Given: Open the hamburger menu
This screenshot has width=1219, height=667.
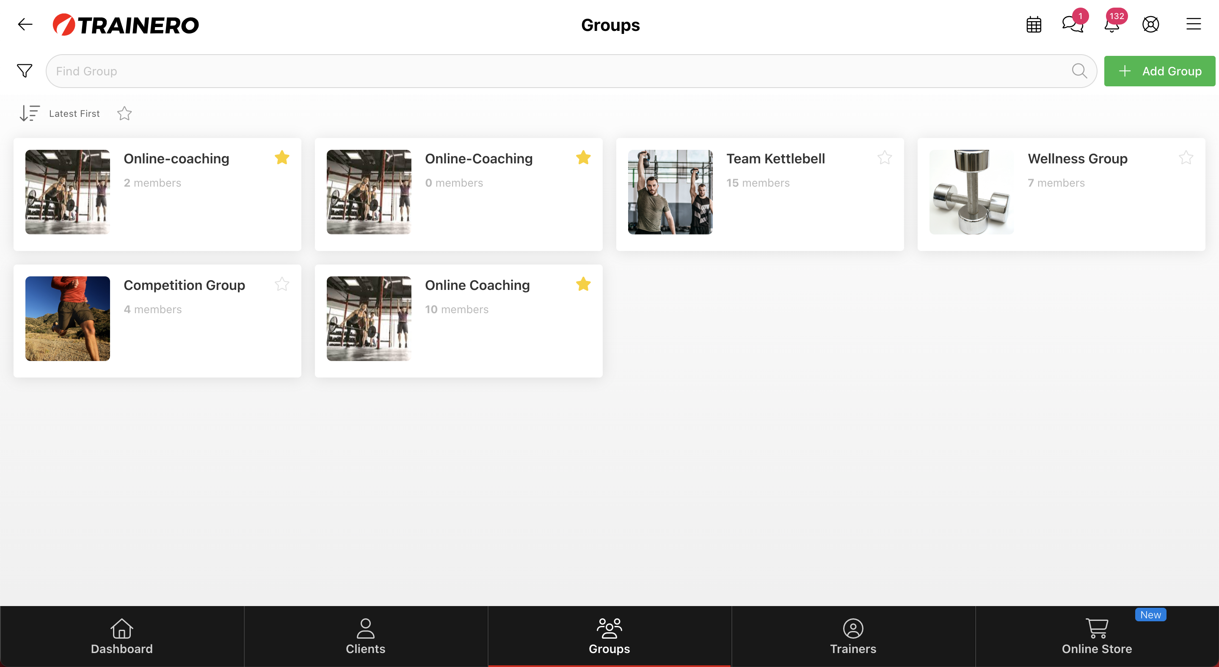Looking at the screenshot, I should [1194, 24].
